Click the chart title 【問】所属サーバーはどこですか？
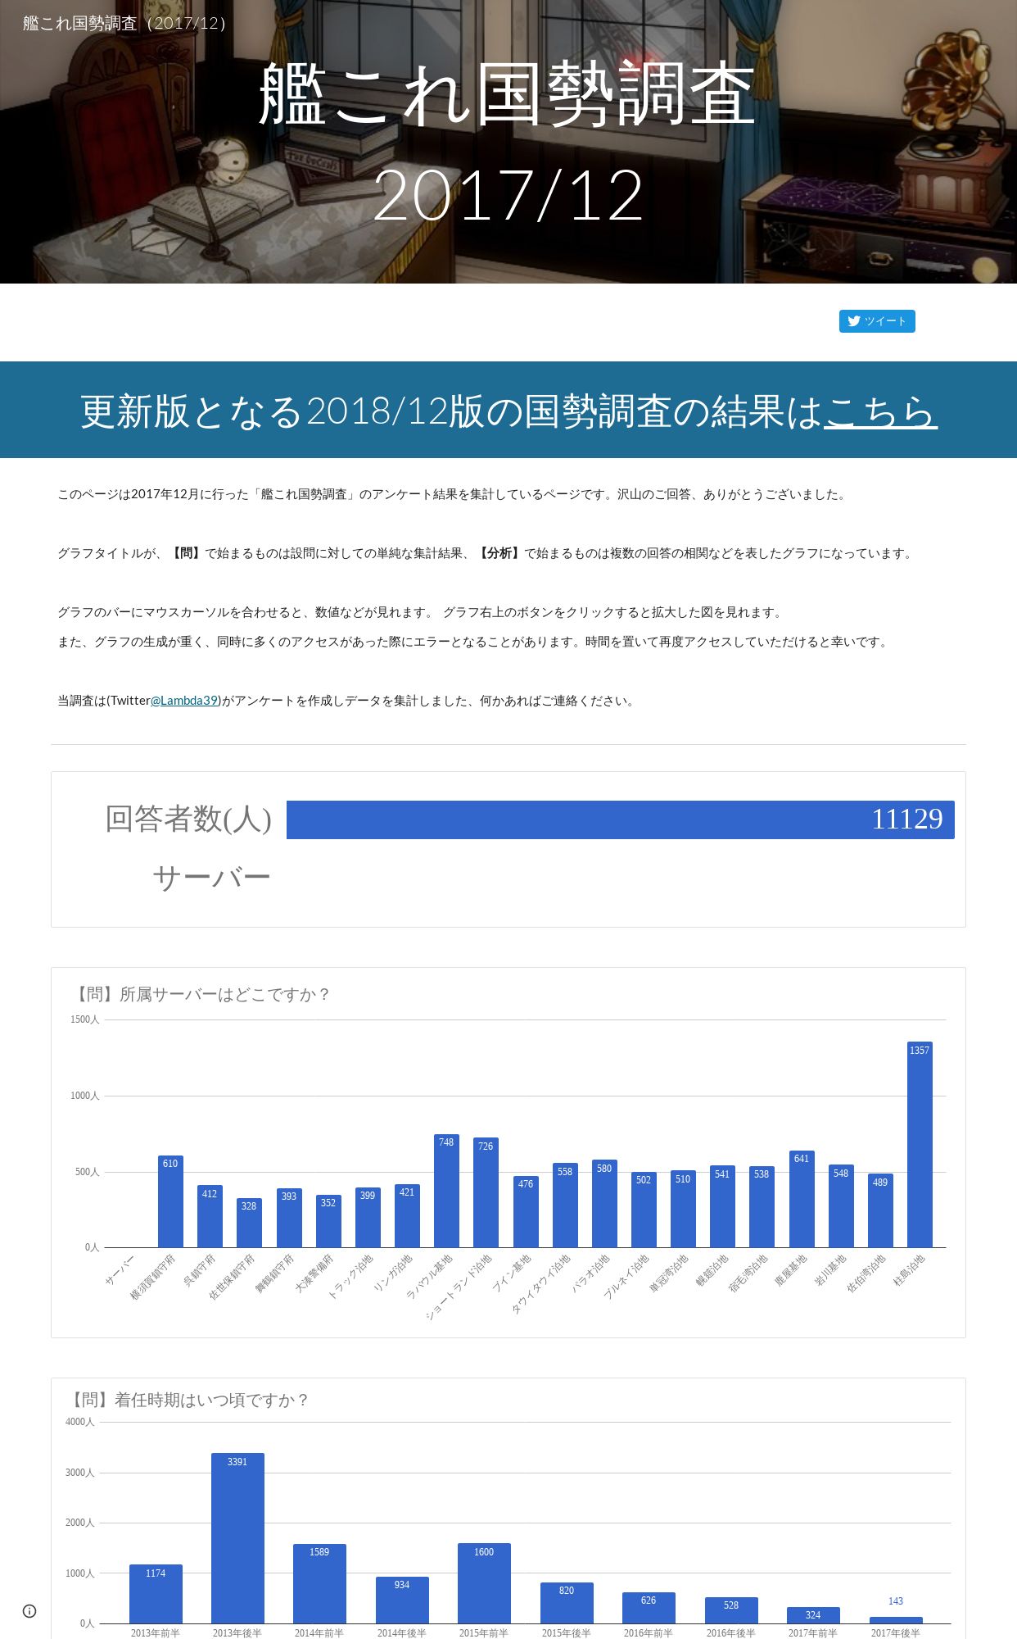 point(201,994)
